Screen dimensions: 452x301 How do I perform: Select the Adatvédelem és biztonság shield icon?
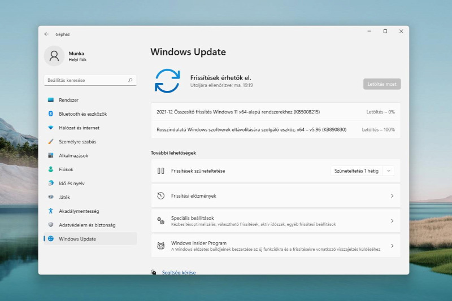51,224
